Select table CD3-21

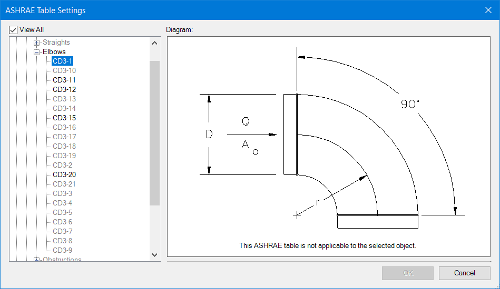click(64, 184)
